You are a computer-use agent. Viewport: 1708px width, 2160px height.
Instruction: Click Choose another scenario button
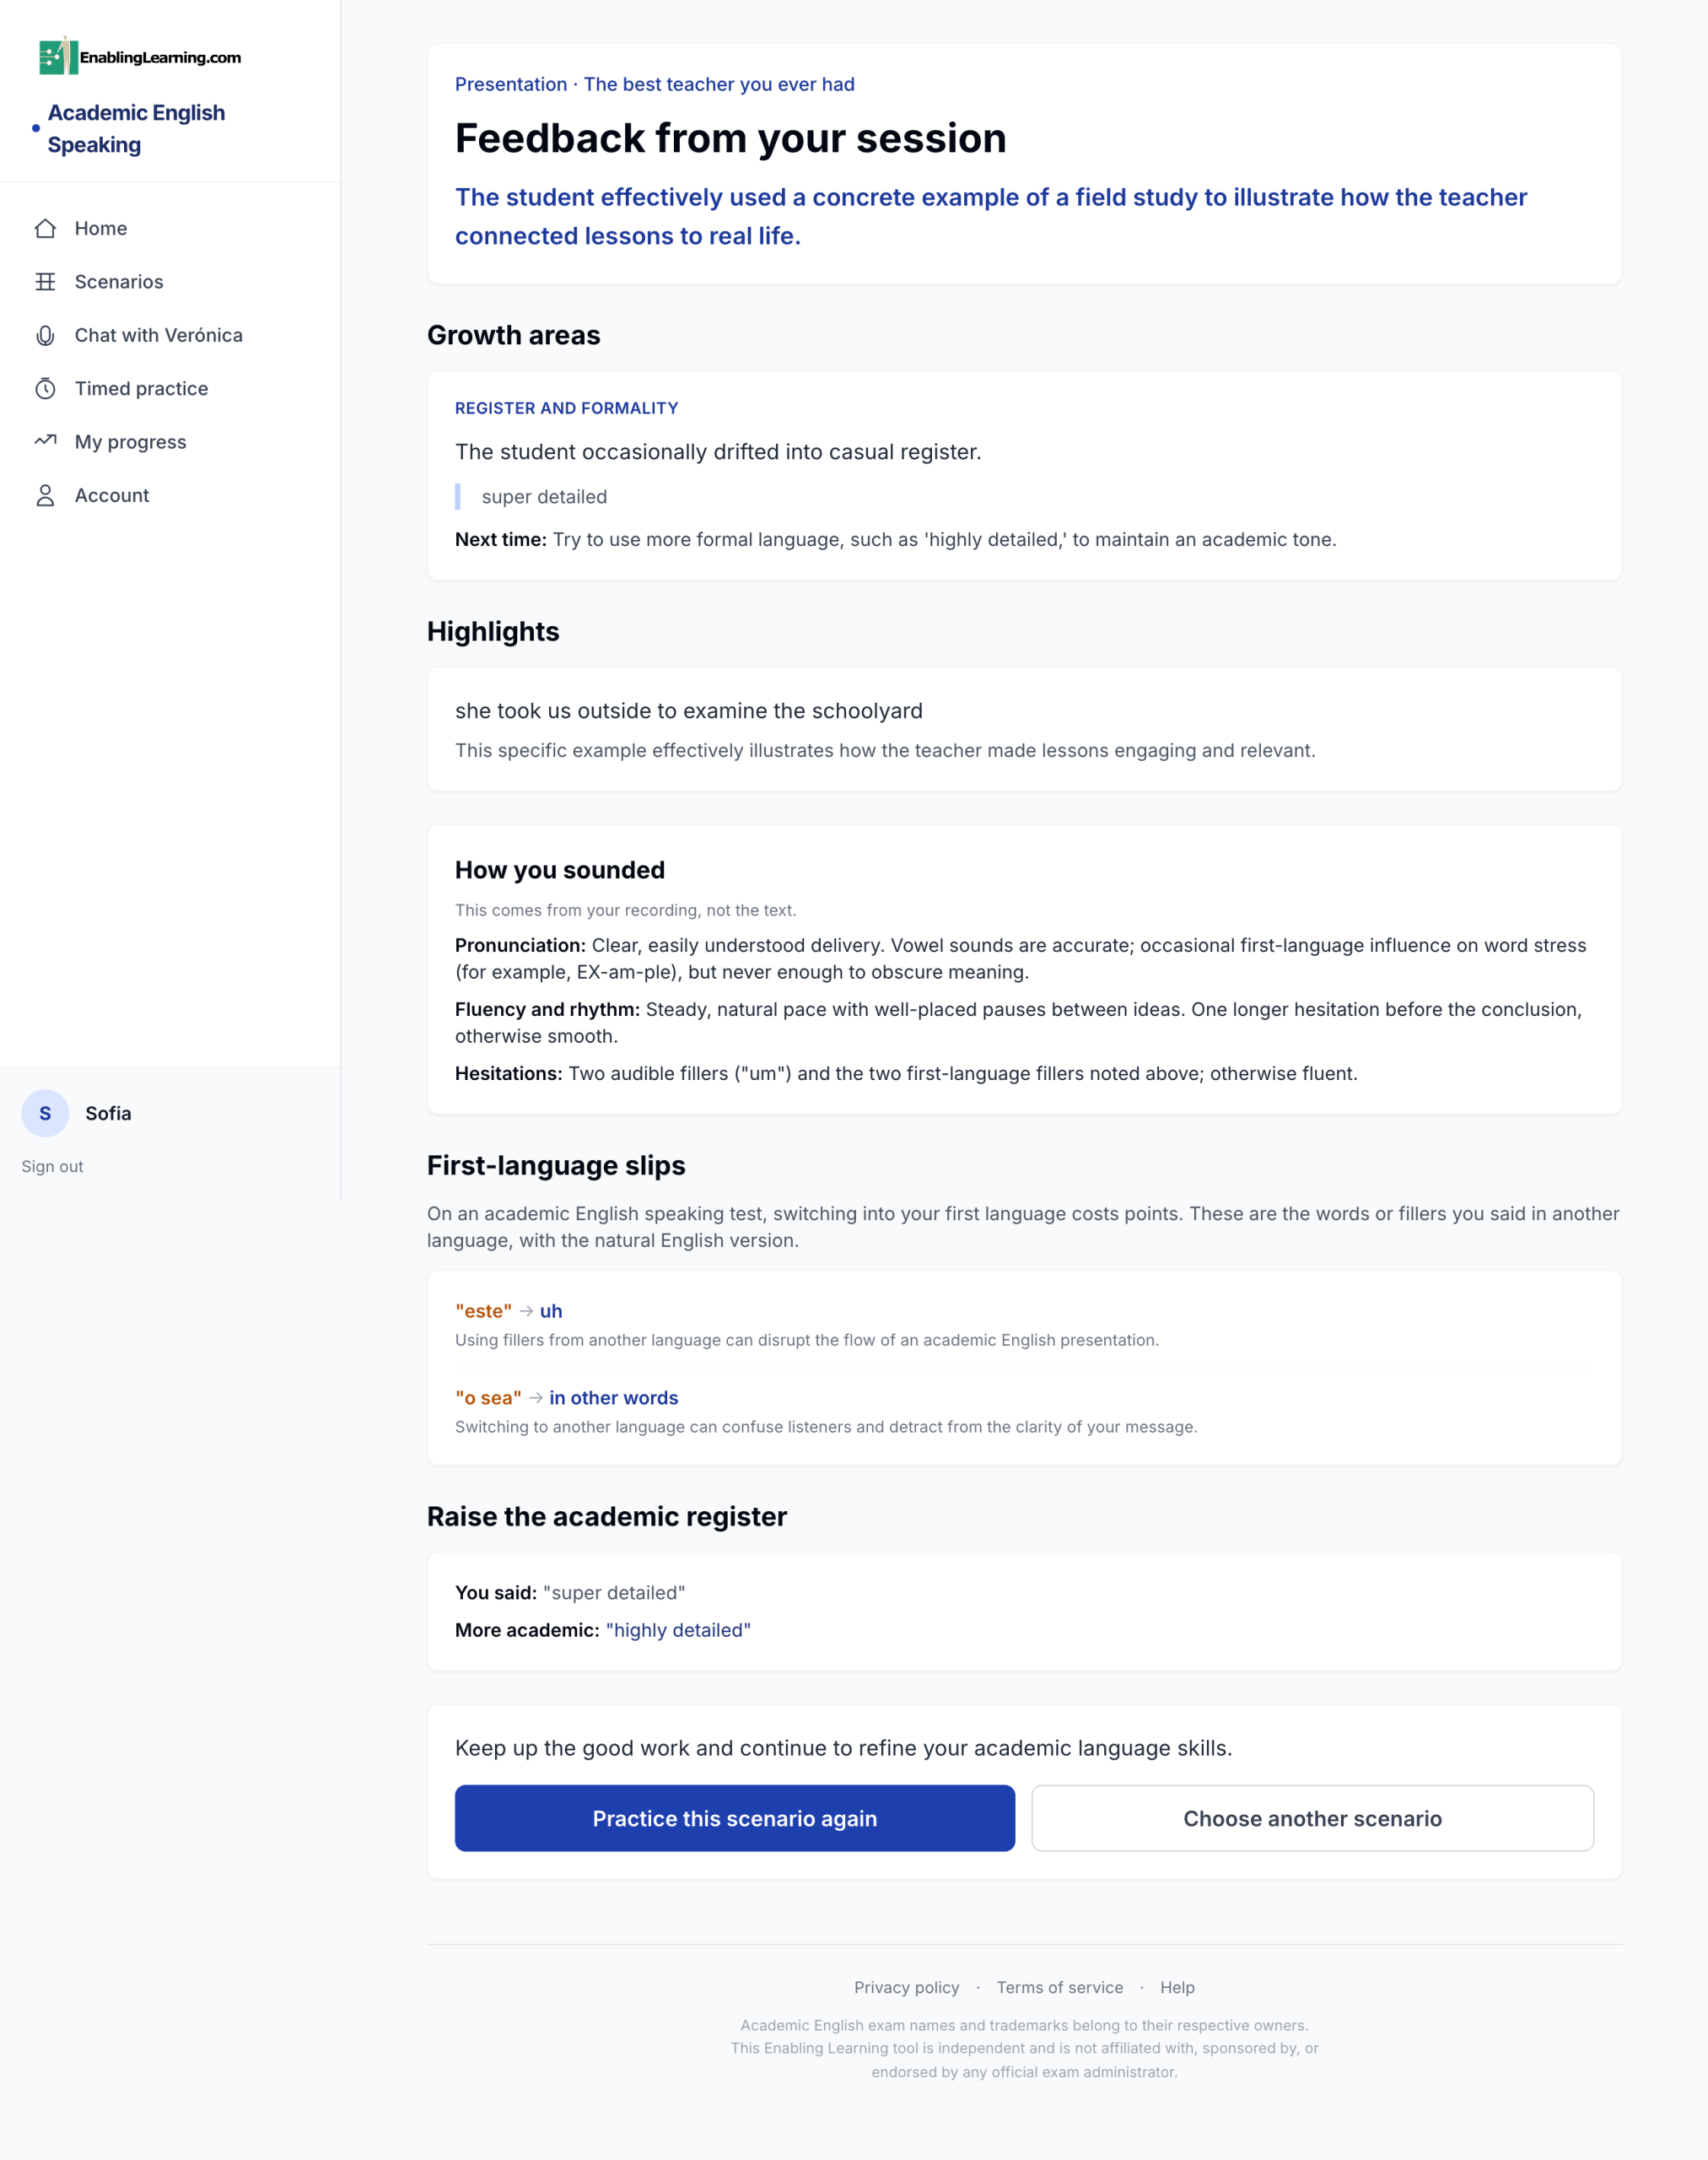(x=1312, y=1819)
